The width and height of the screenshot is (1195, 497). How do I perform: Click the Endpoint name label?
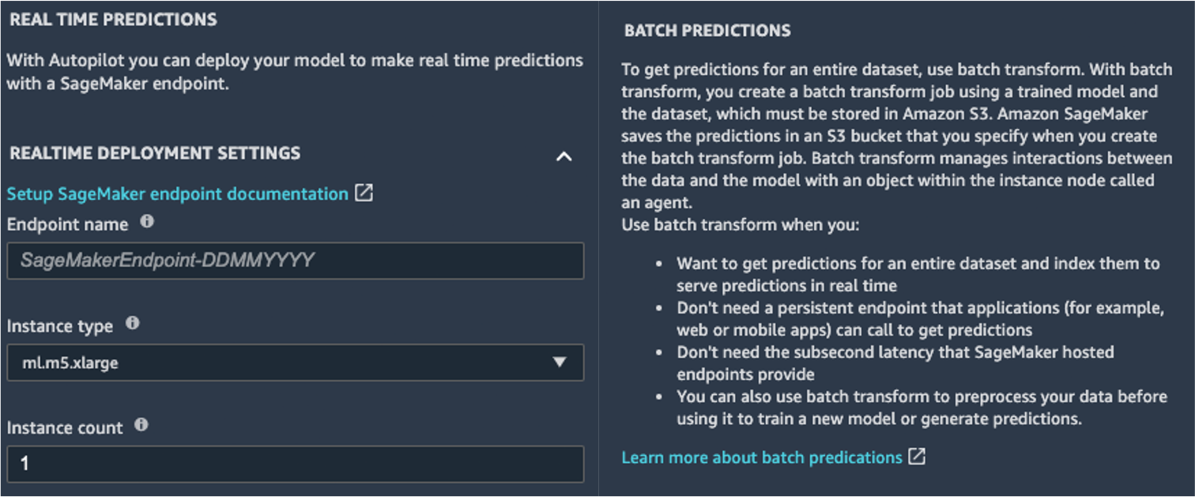click(x=67, y=224)
